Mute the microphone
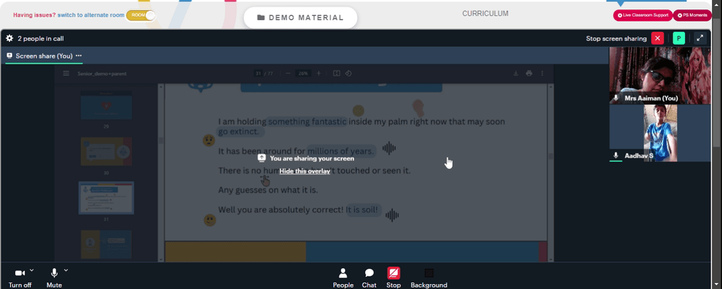Screen dimensions: 722x289 point(54,273)
